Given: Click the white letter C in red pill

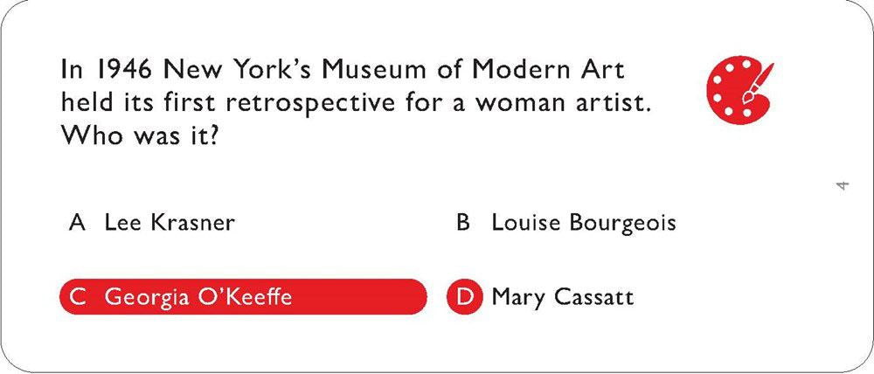Looking at the screenshot, I should tap(78, 297).
